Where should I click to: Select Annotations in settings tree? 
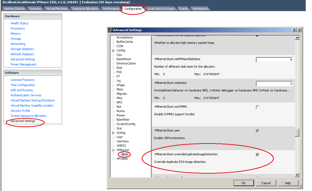(x=125, y=38)
